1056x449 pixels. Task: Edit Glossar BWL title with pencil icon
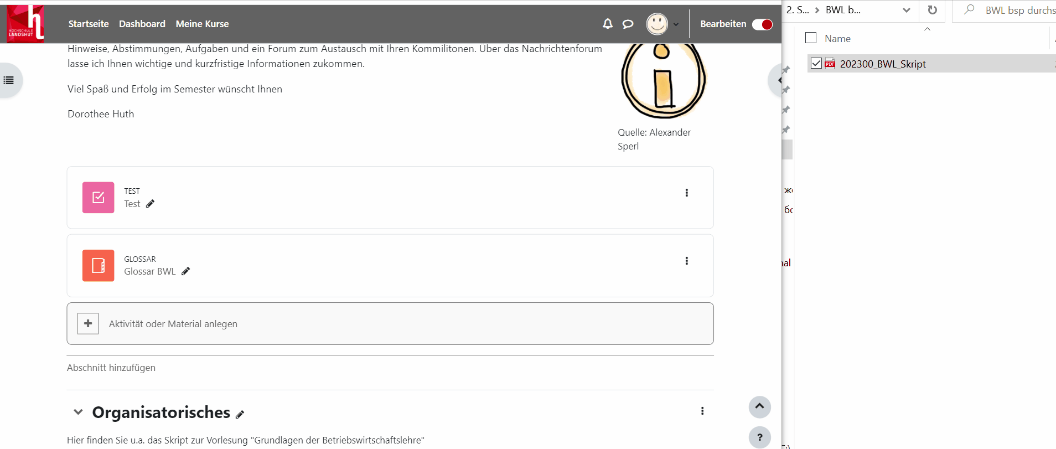(185, 271)
